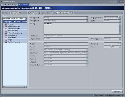The image size is (125, 97).
Task: Select the Protokollierung tree item
Action: [x=12, y=35]
